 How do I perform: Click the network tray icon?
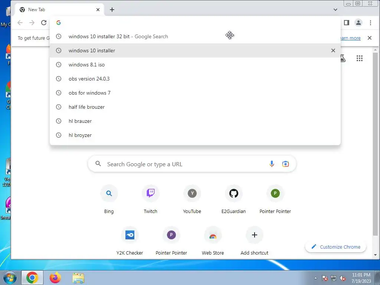334,278
